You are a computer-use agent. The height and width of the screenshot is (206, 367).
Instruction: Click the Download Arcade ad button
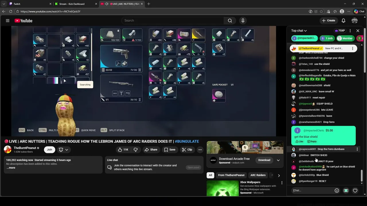[264, 160]
